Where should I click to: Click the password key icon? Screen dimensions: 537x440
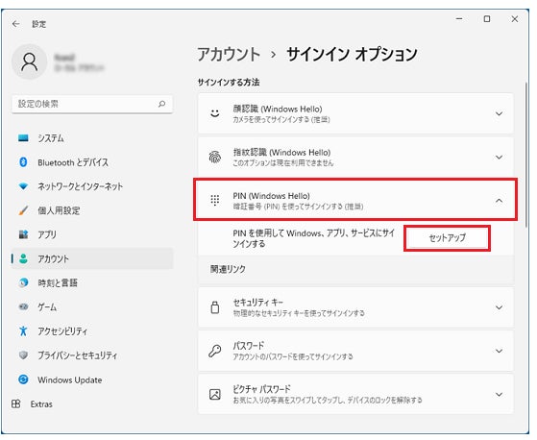pyautogui.click(x=215, y=351)
